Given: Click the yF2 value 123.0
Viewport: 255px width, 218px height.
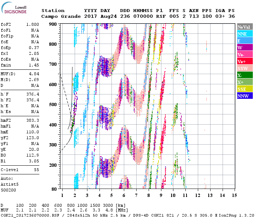Looking at the screenshot, I should click(x=32, y=138).
